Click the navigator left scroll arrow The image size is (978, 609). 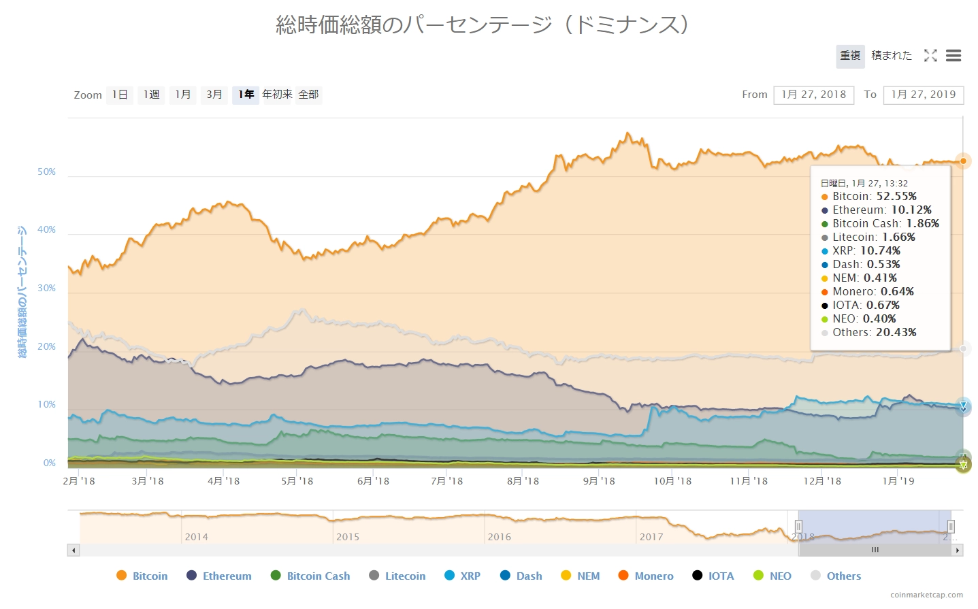coord(74,550)
